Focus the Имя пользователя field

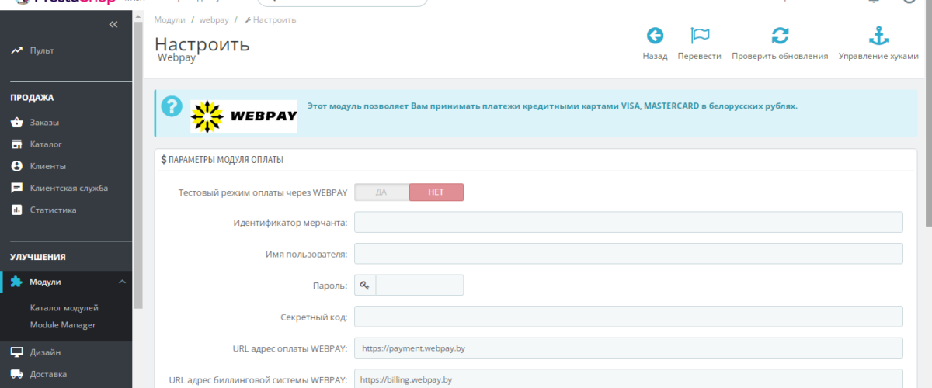pos(628,254)
